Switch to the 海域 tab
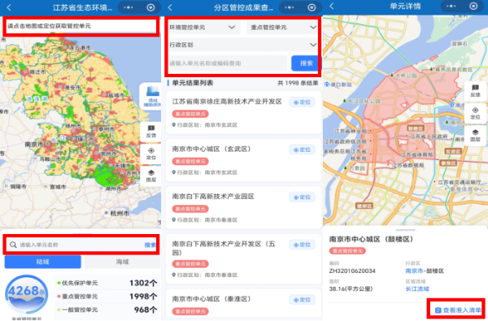 coord(122,262)
